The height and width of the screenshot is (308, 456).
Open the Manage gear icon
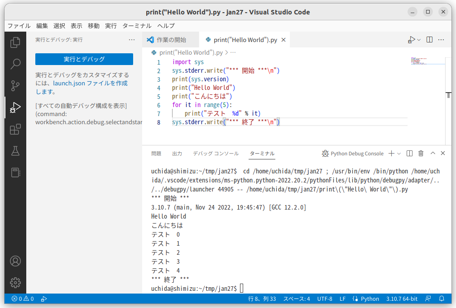point(15,282)
